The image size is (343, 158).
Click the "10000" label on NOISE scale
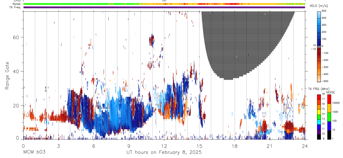[x=336, y=103]
